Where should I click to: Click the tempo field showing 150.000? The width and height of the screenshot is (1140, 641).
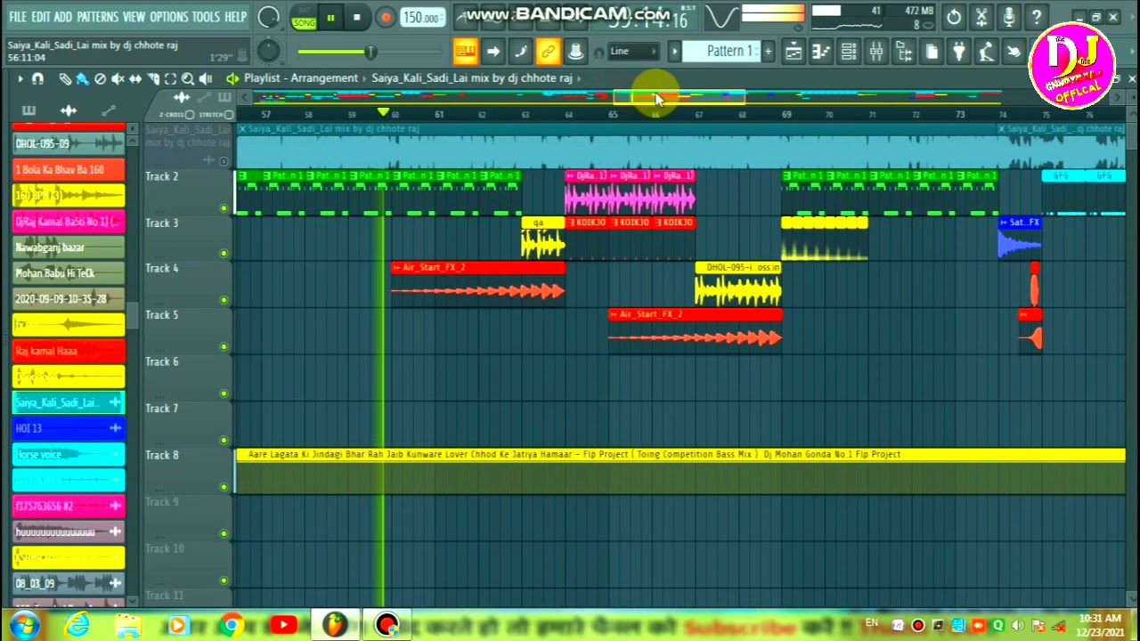point(421,18)
